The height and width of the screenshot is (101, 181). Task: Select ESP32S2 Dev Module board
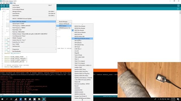pyautogui.click(x=82, y=28)
